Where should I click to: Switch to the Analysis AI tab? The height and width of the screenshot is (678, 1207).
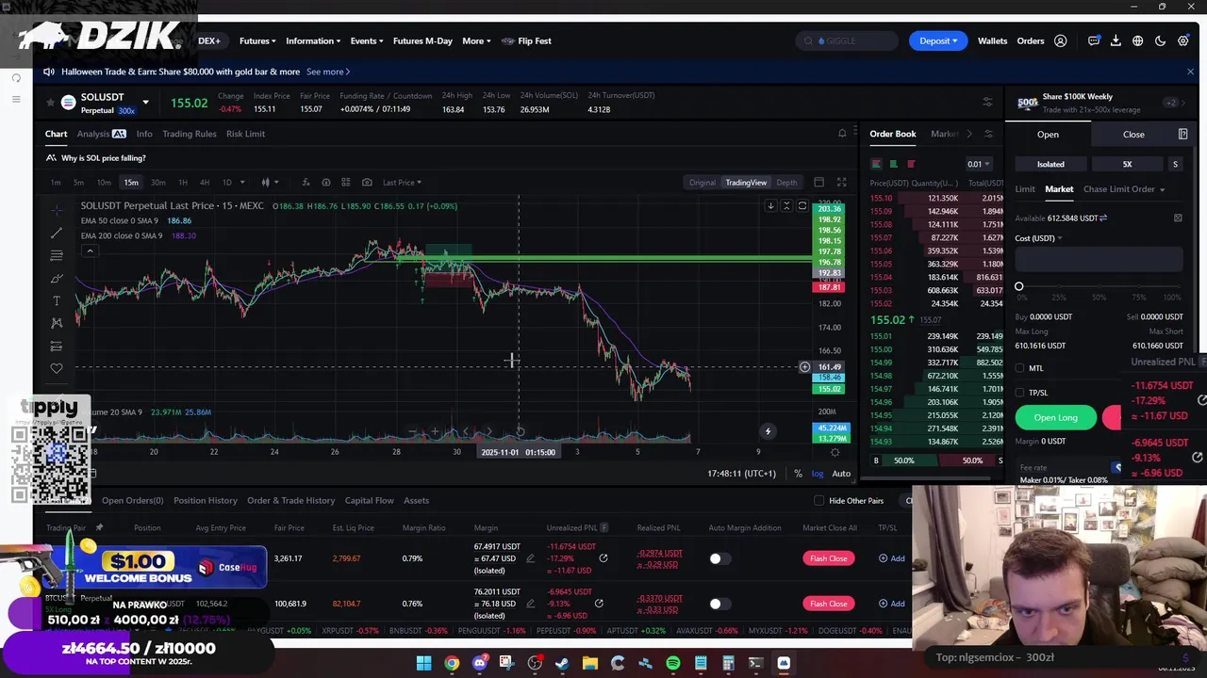point(102,134)
